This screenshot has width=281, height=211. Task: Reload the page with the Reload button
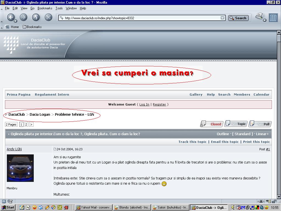(x=36, y=17)
